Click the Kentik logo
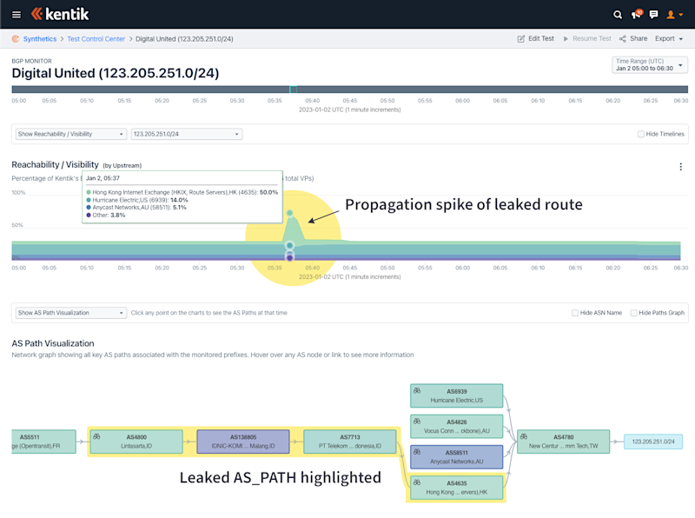Screen dimensions: 695x518 point(60,14)
